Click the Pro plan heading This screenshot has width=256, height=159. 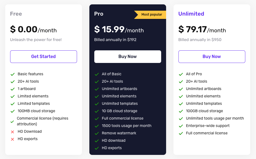pyautogui.click(x=99, y=14)
